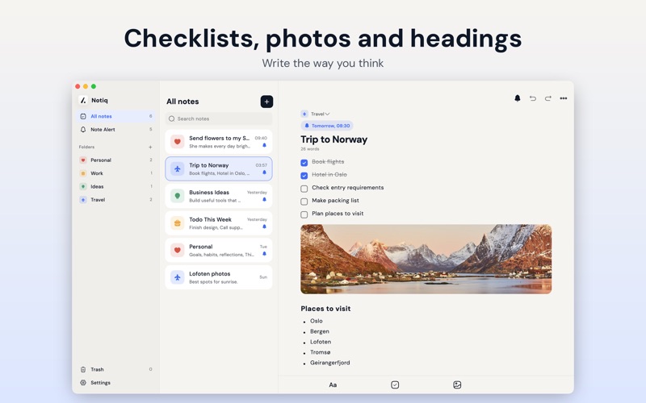Screen dimensions: 646x403
Task: Open Settings in the sidebar
Action: point(116,382)
